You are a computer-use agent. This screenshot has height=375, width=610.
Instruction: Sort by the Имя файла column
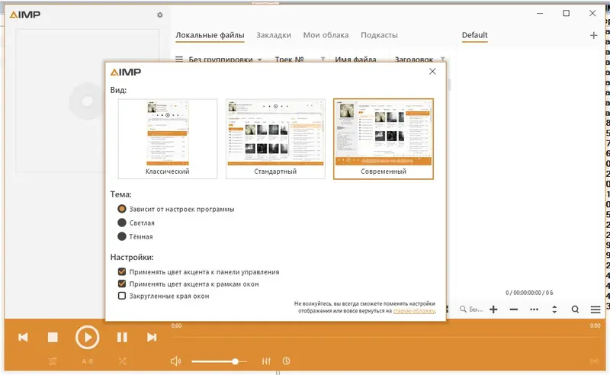pyautogui.click(x=355, y=59)
